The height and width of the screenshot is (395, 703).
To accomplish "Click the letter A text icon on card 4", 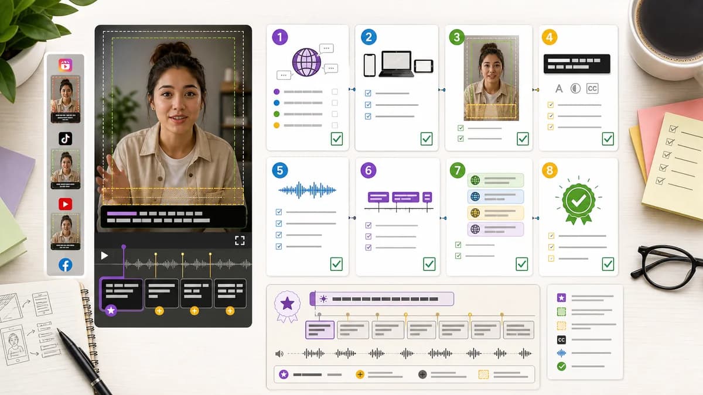I will [x=559, y=88].
